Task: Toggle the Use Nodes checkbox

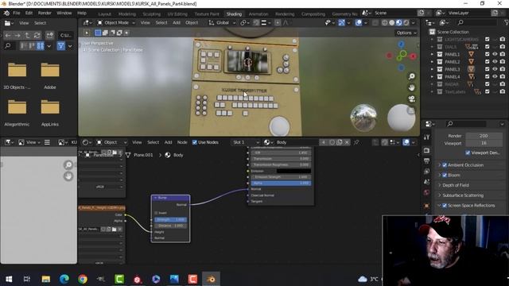Action: pos(194,142)
